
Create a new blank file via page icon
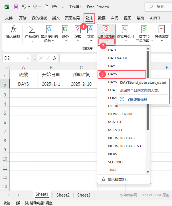pos(46,7)
